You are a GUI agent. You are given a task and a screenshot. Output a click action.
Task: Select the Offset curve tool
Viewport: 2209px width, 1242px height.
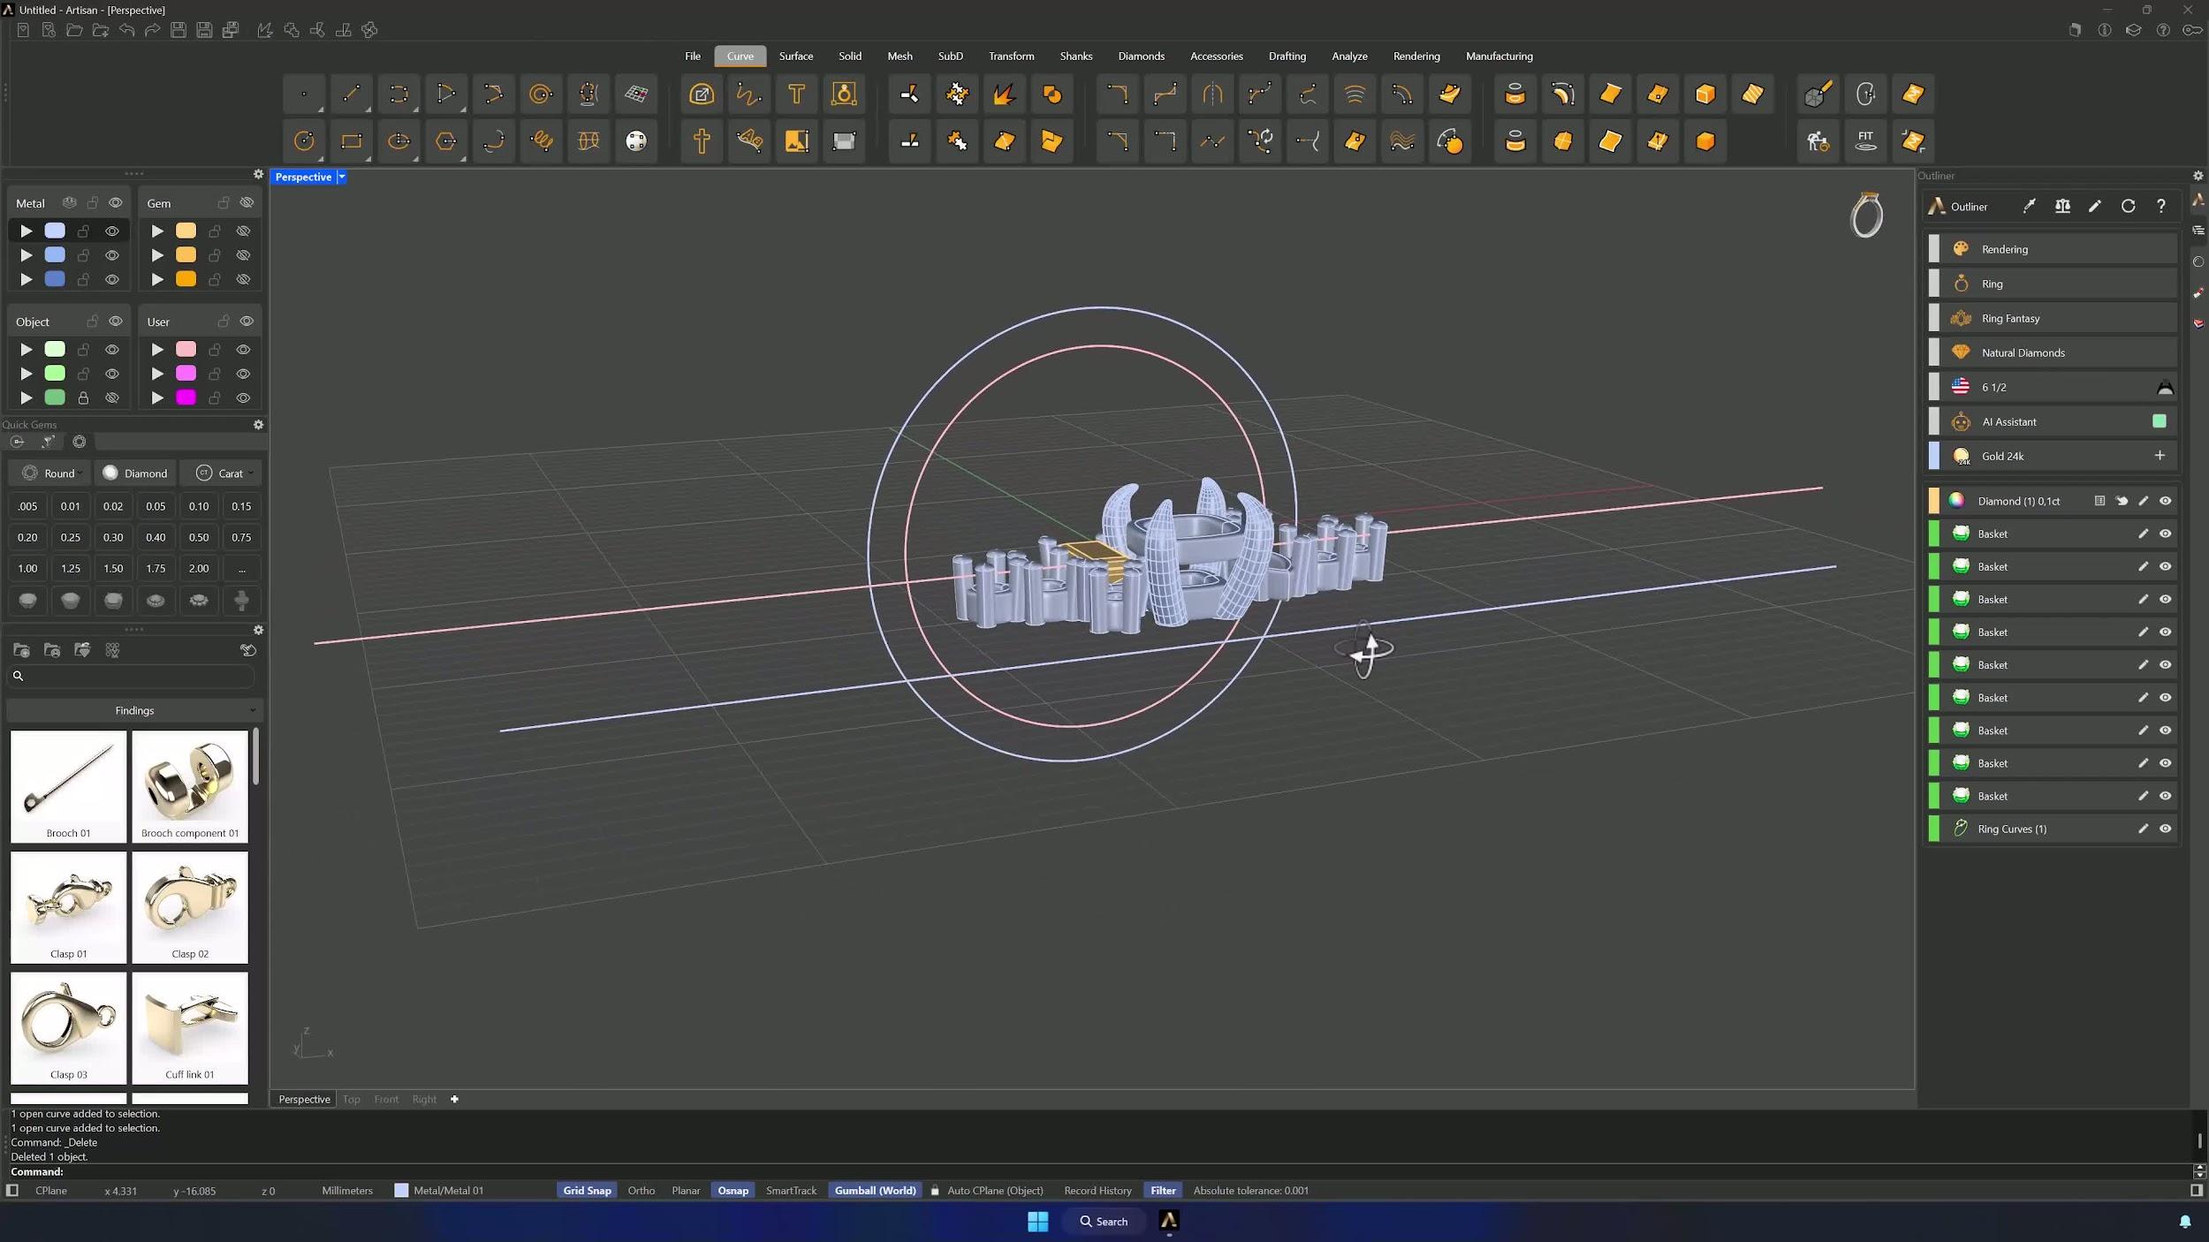(x=1401, y=94)
